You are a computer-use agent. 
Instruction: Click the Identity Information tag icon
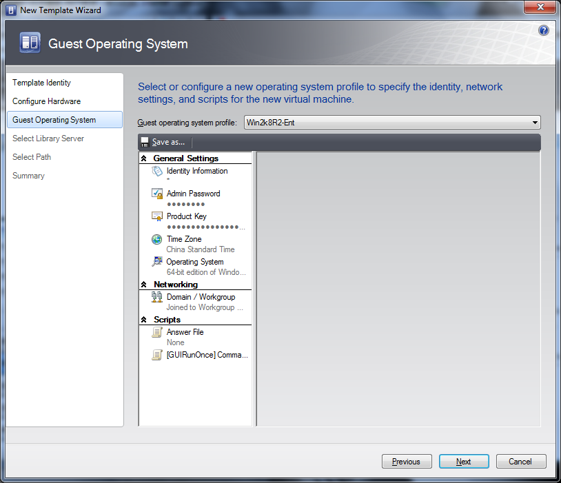tap(157, 172)
